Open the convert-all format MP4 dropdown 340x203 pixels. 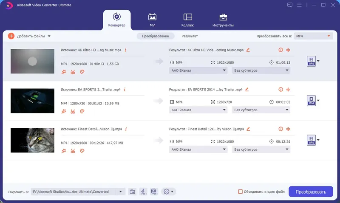(x=313, y=36)
